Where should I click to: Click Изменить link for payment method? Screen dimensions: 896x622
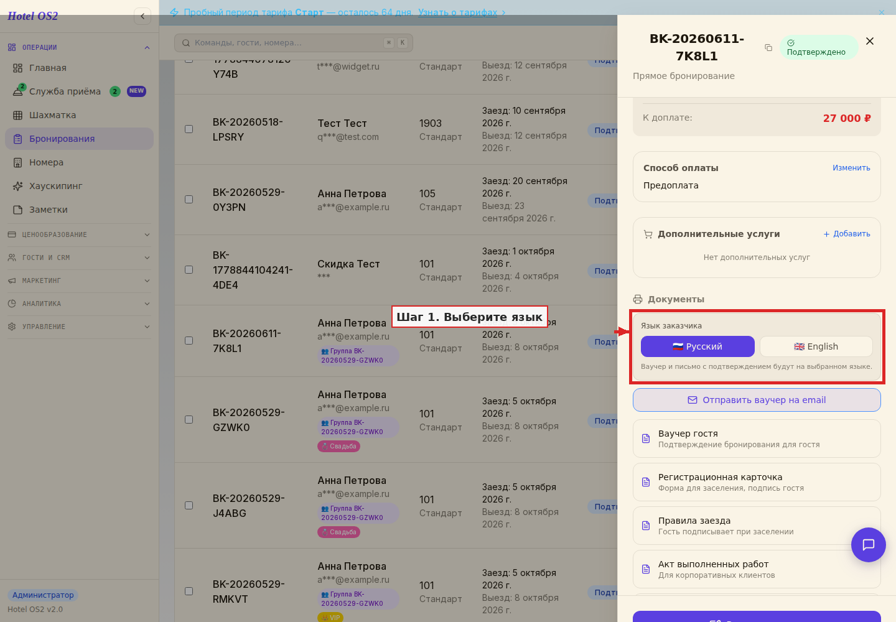coord(851,168)
